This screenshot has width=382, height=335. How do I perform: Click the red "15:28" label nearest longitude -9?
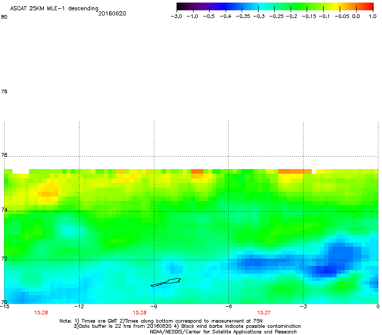(139, 313)
